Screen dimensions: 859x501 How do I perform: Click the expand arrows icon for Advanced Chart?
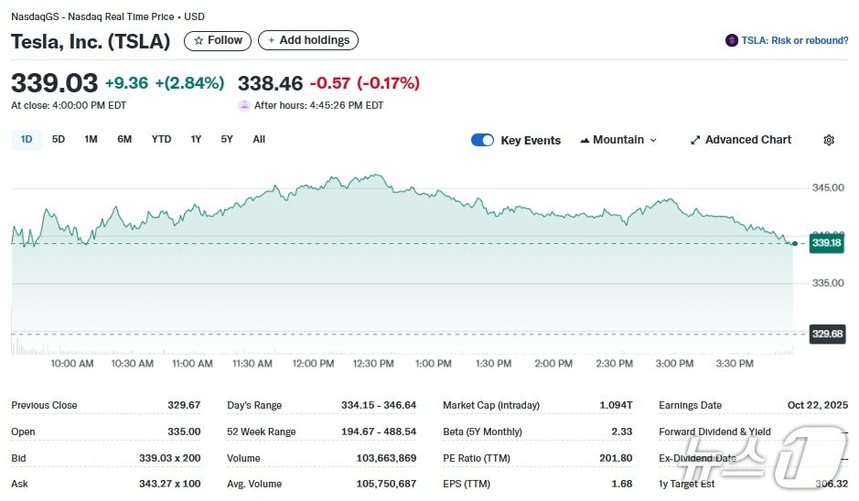(x=695, y=140)
